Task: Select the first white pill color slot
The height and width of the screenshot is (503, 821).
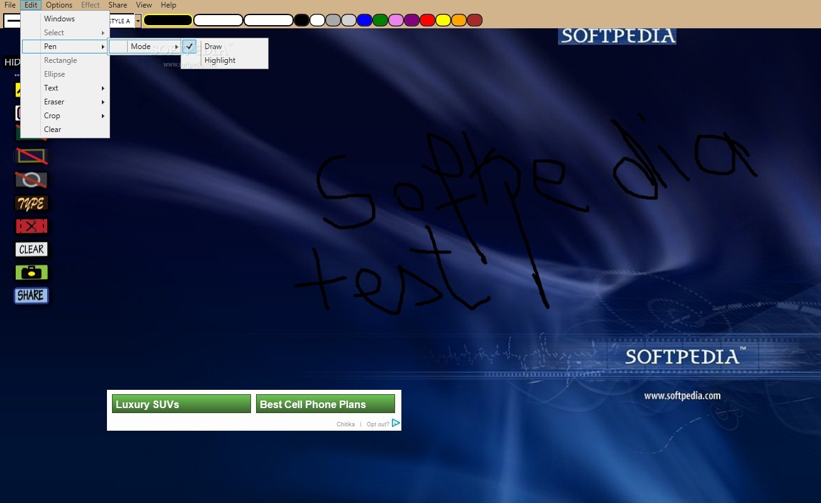Action: click(x=218, y=20)
